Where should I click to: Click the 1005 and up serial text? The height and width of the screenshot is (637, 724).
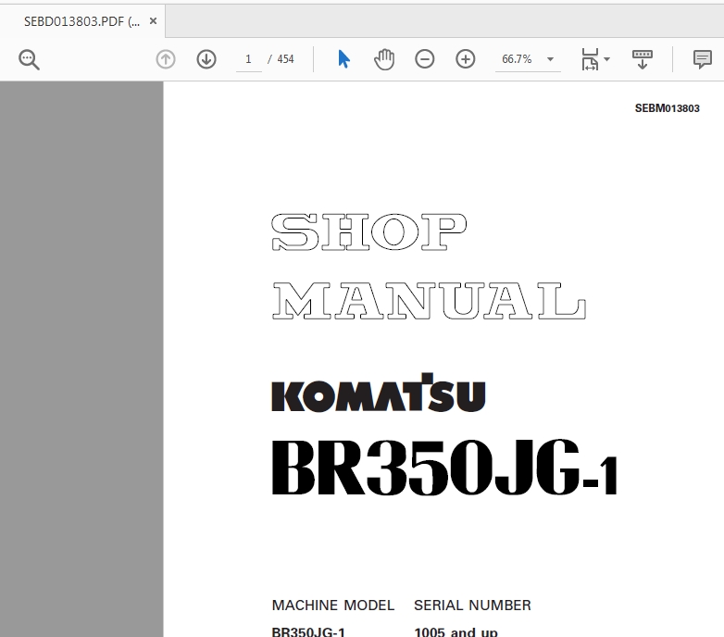coord(456,631)
